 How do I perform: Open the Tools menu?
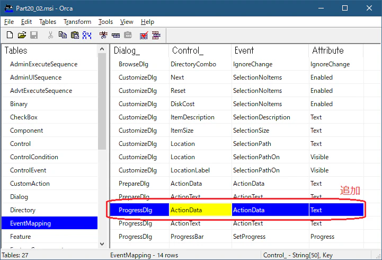tap(105, 22)
